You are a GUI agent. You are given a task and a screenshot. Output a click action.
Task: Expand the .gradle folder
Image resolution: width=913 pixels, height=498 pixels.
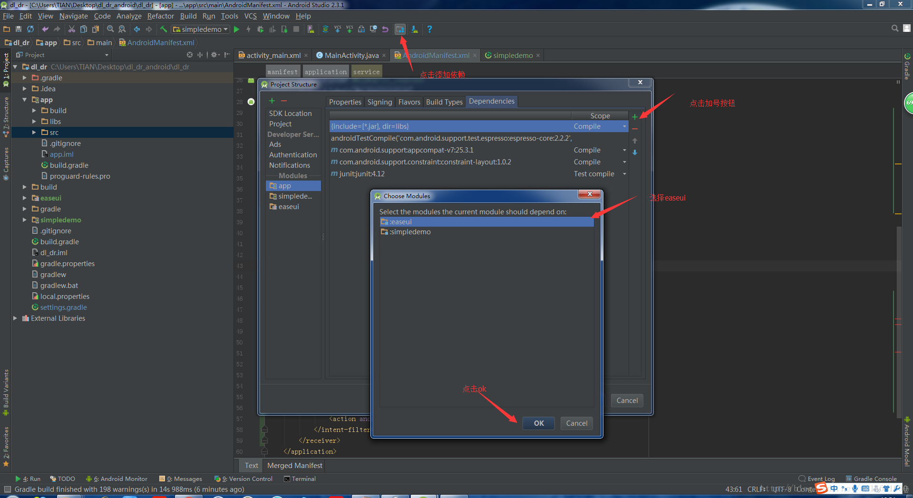click(x=24, y=78)
